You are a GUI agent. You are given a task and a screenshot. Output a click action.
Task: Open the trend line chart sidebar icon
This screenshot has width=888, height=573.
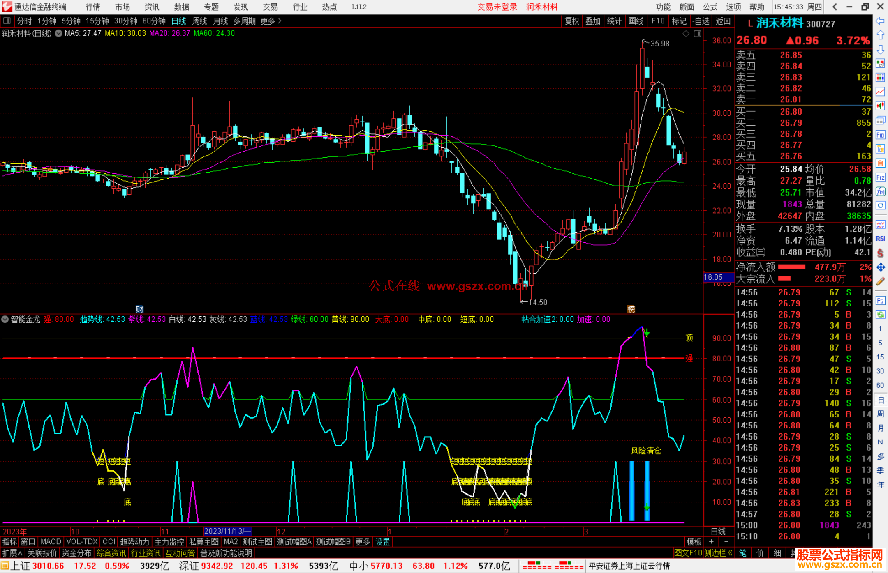880,92
